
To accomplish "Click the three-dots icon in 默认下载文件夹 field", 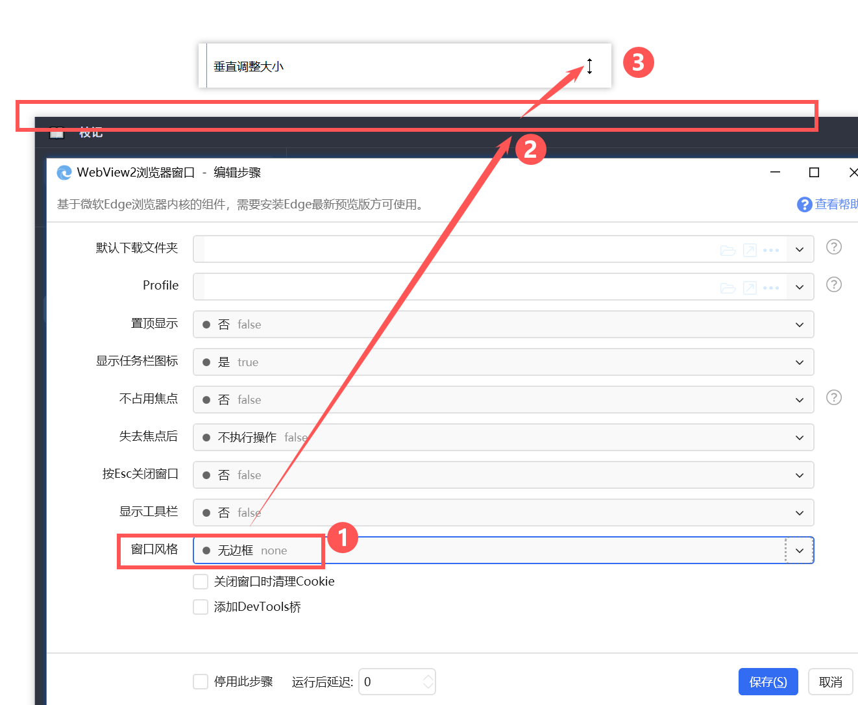I will 771,250.
